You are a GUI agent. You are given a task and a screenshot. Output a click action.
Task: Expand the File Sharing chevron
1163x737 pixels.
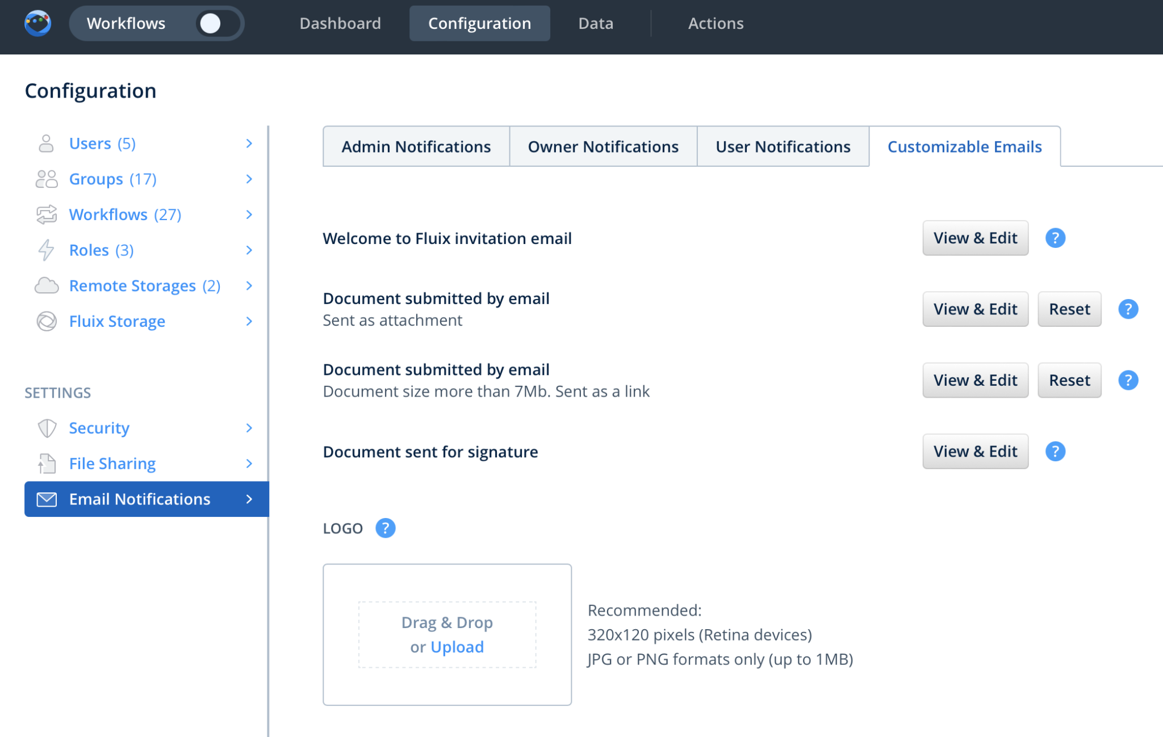(249, 464)
